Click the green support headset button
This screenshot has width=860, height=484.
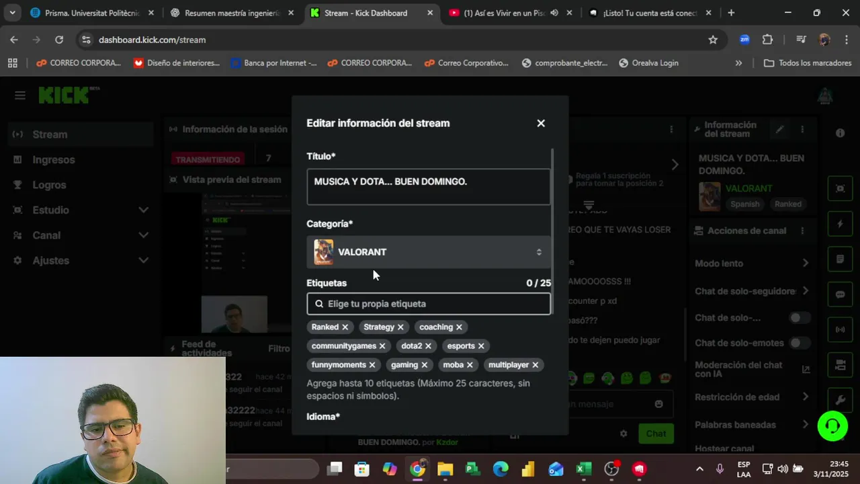pyautogui.click(x=832, y=426)
